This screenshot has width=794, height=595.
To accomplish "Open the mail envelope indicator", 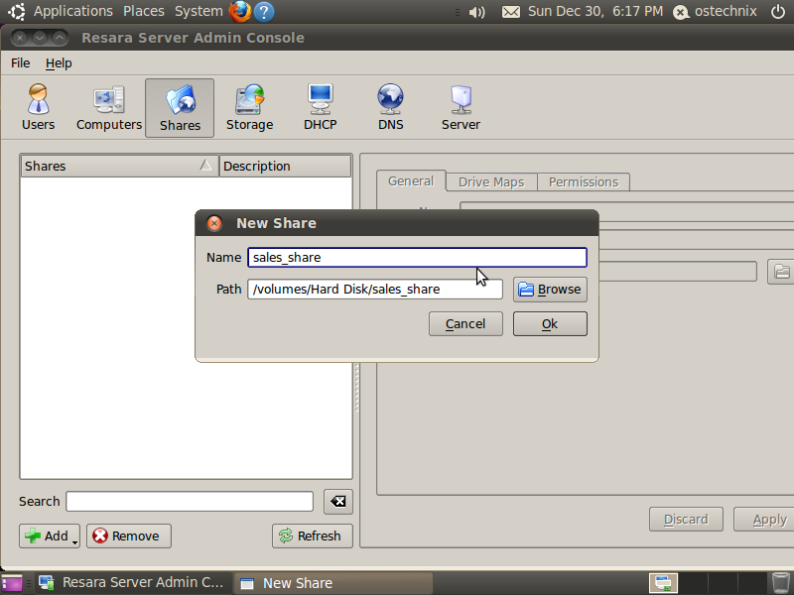I will [510, 12].
